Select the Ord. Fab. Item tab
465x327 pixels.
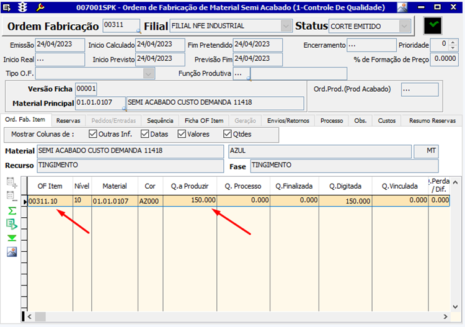[25, 120]
